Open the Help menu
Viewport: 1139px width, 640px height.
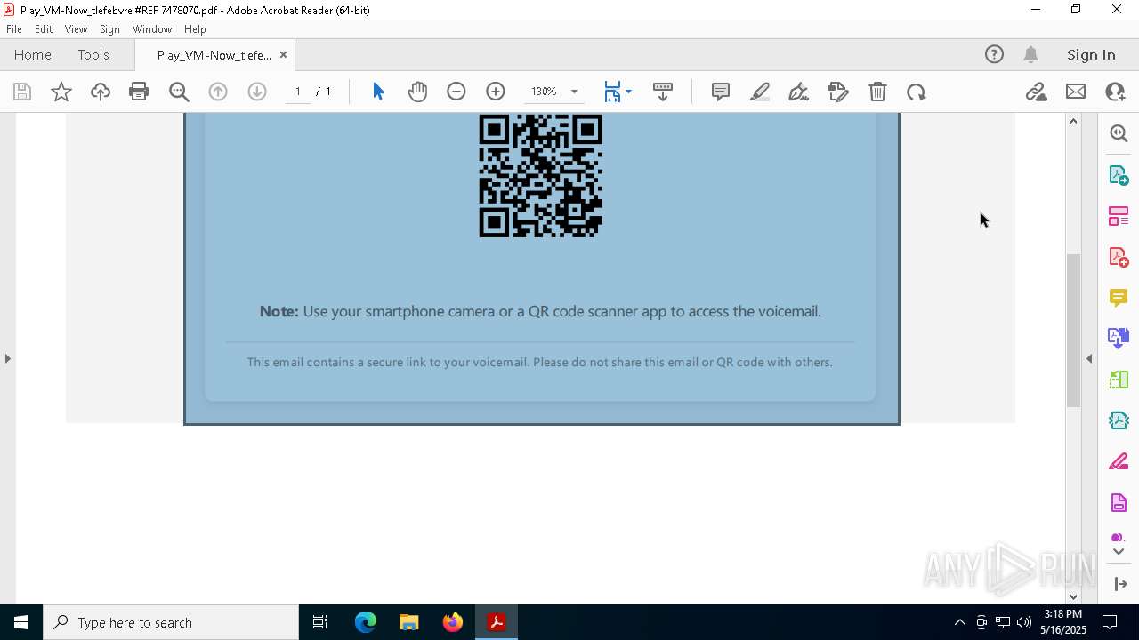click(195, 29)
